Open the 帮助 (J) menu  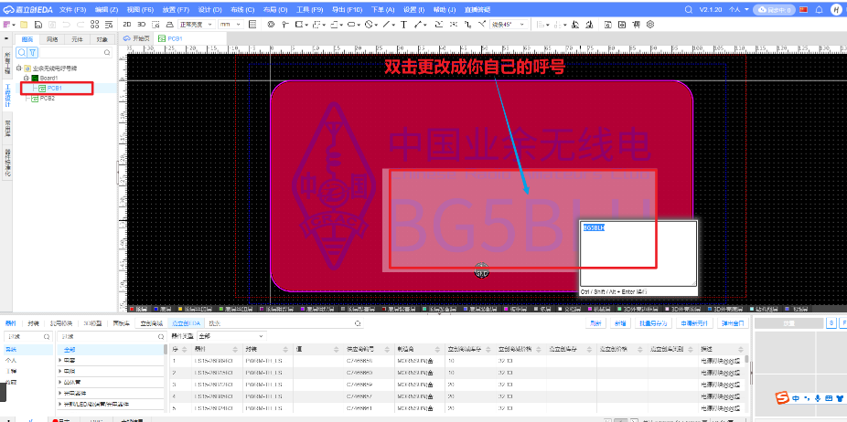coord(444,10)
